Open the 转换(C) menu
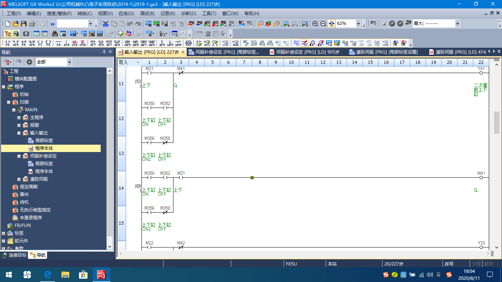This screenshot has width=502, height=282. 85,14
